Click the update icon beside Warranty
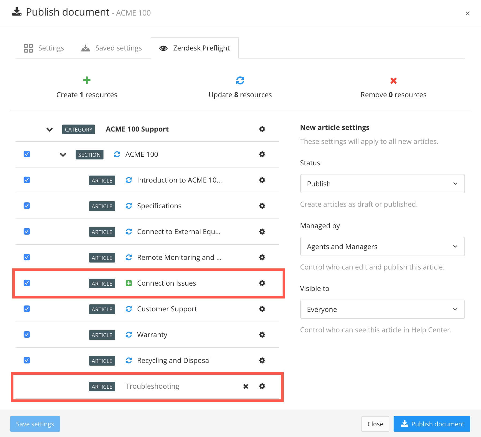Image resolution: width=481 pixels, height=437 pixels. click(x=129, y=335)
